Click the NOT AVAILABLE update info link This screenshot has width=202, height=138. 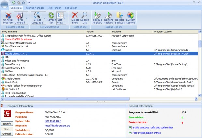(53, 121)
